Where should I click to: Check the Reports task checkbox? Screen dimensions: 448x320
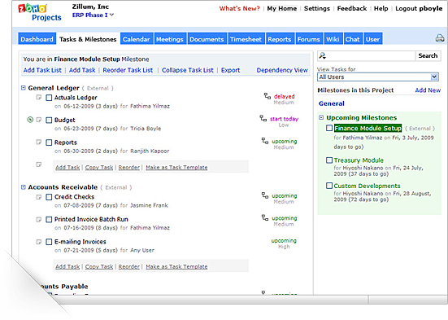coord(49,142)
